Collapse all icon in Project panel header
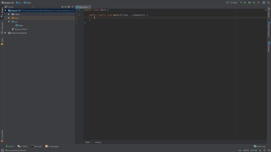Screen dimensions: 271x152 coord(66,7)
